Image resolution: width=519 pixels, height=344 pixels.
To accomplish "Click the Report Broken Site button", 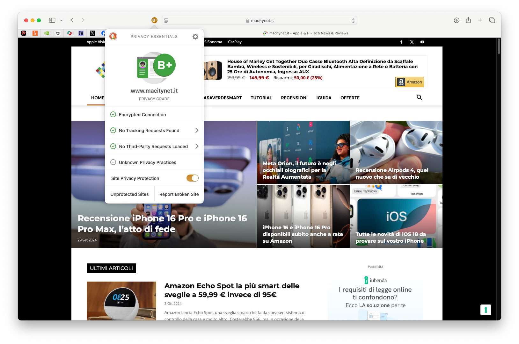I will [179, 194].
